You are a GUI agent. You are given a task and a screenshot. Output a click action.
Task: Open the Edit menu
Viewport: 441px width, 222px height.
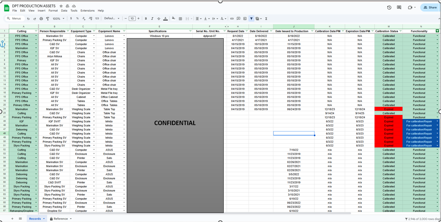point(22,11)
